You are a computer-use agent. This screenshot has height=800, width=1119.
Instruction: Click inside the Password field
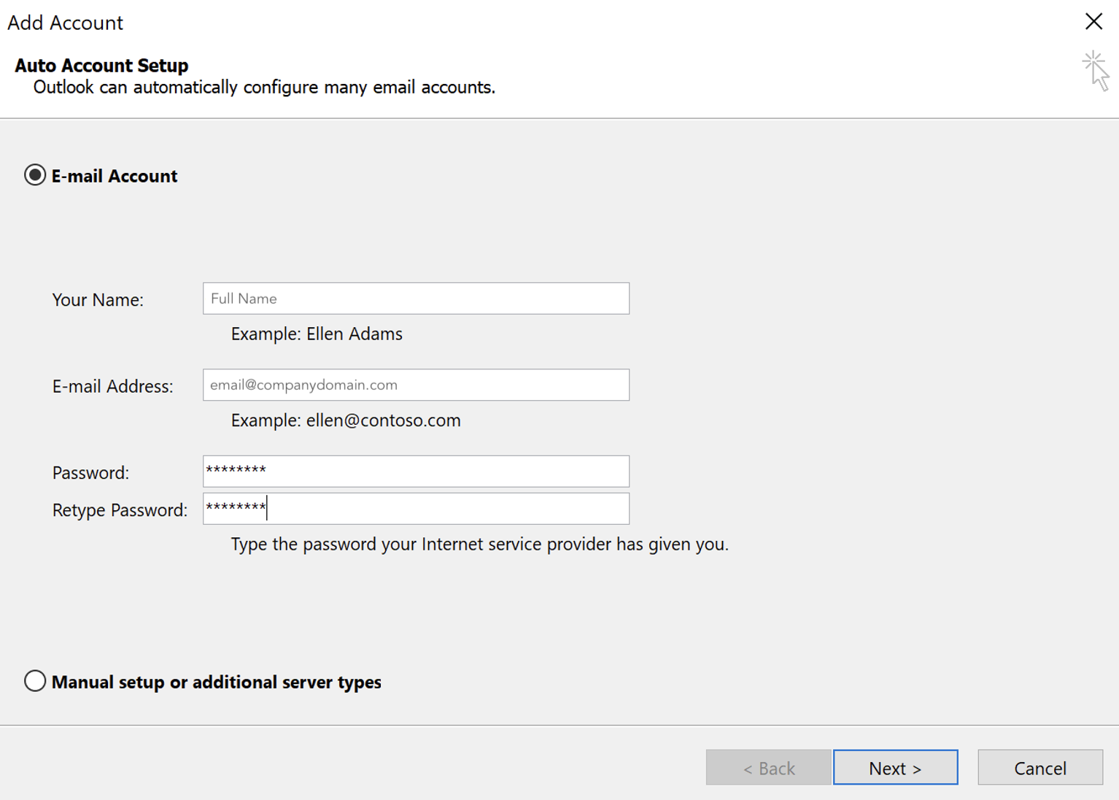coord(416,472)
